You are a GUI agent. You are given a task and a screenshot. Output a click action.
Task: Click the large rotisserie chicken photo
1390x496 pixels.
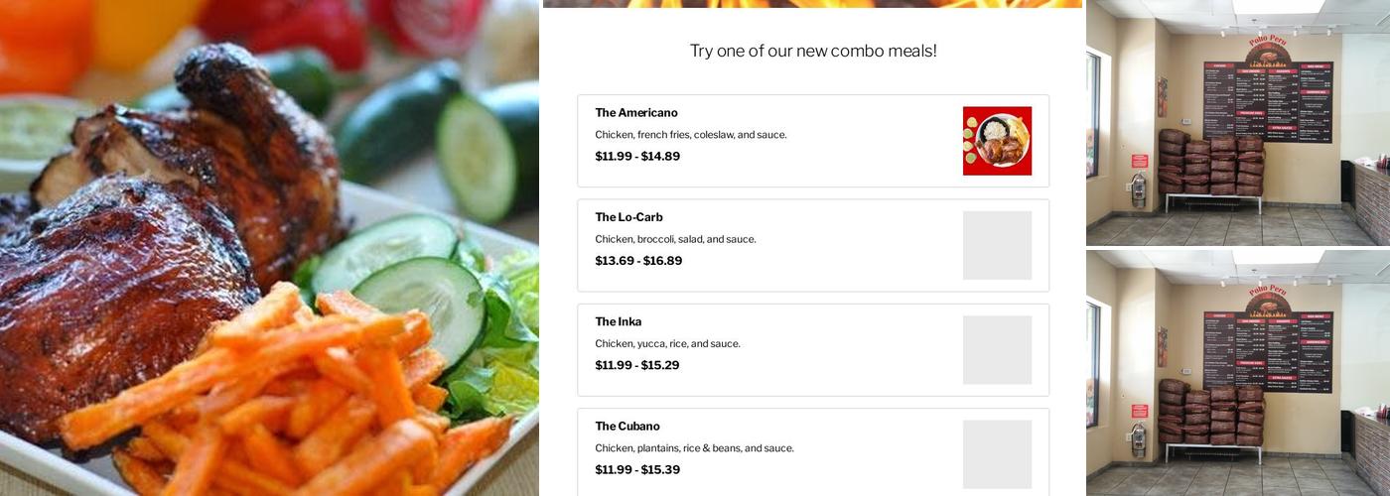click(x=268, y=248)
